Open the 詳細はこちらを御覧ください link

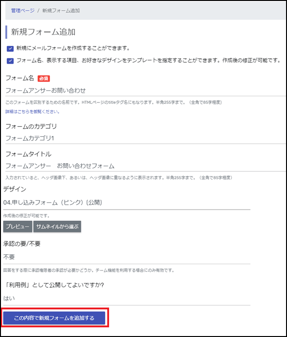33,112
